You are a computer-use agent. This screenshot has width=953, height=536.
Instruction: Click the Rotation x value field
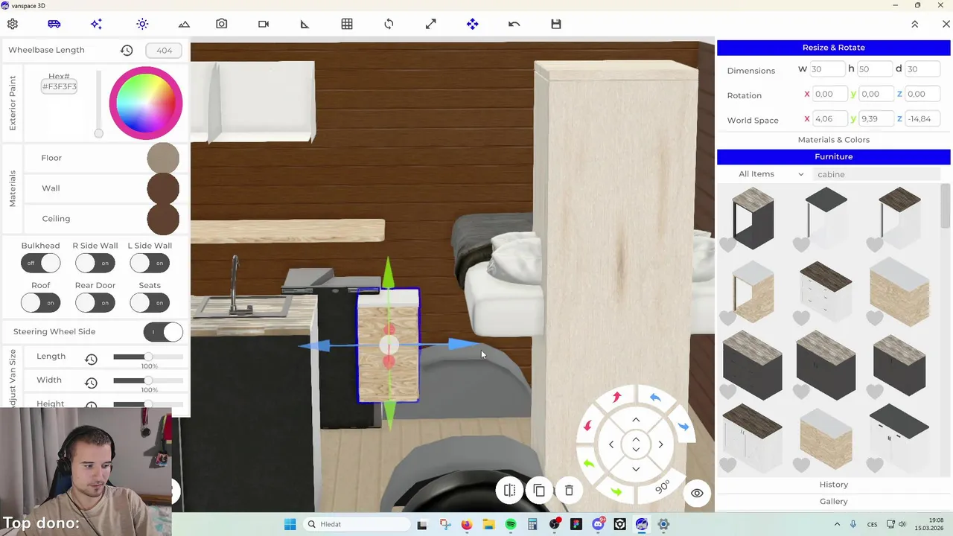(x=830, y=94)
